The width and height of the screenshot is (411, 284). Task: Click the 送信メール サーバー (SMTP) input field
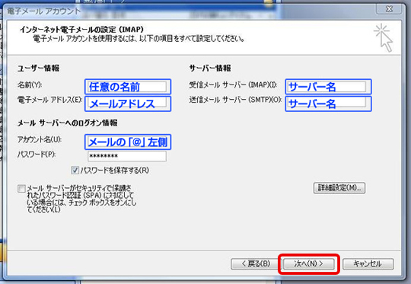(x=328, y=104)
